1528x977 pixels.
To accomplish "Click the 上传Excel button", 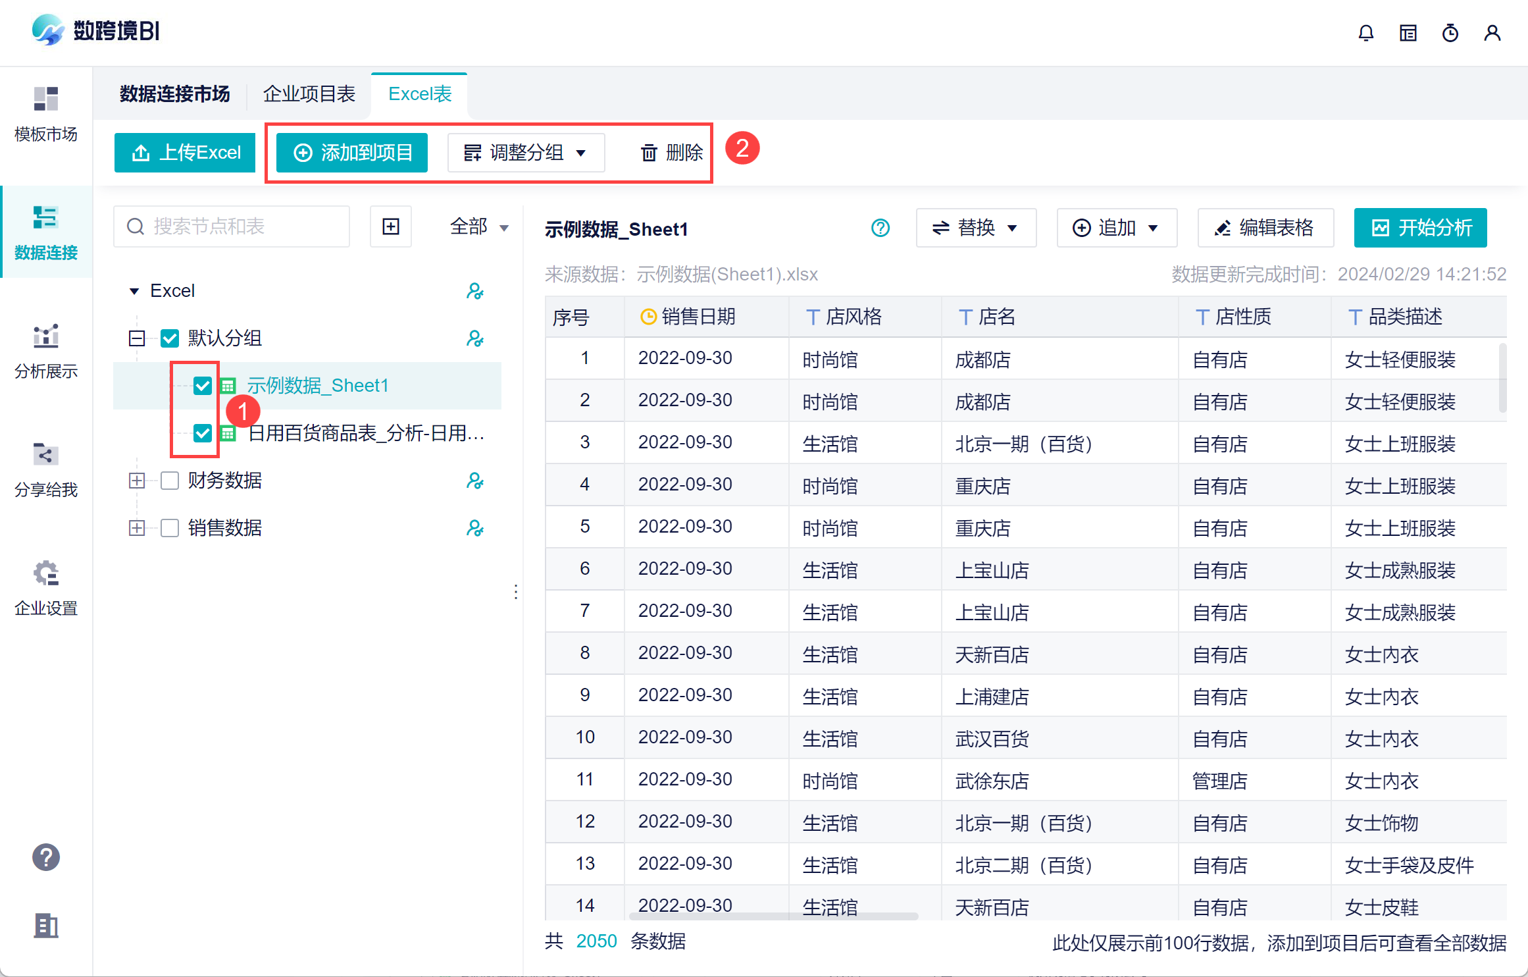I will click(x=185, y=153).
